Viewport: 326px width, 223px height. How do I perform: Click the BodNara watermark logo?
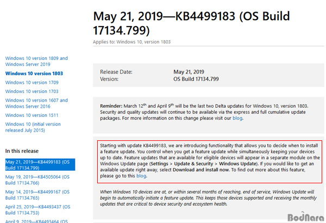point(306,217)
